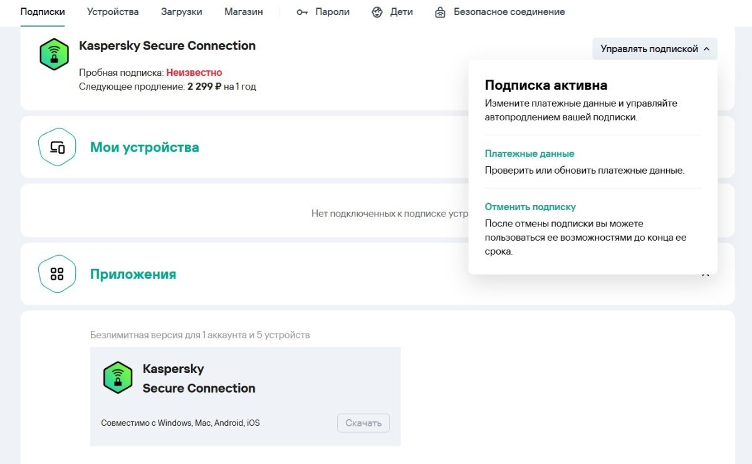Click the Приложения hexagon grid icon

pos(57,274)
